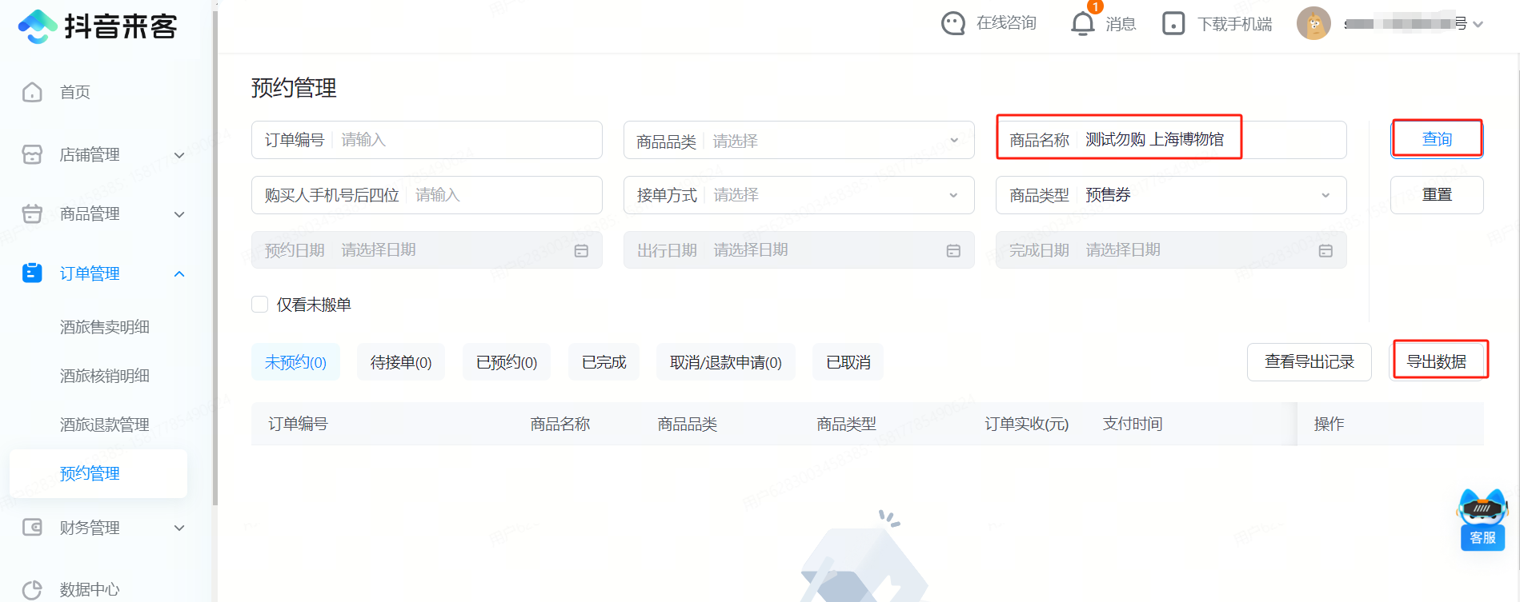Open the notification bell messages
The image size is (1520, 602).
point(1082,23)
